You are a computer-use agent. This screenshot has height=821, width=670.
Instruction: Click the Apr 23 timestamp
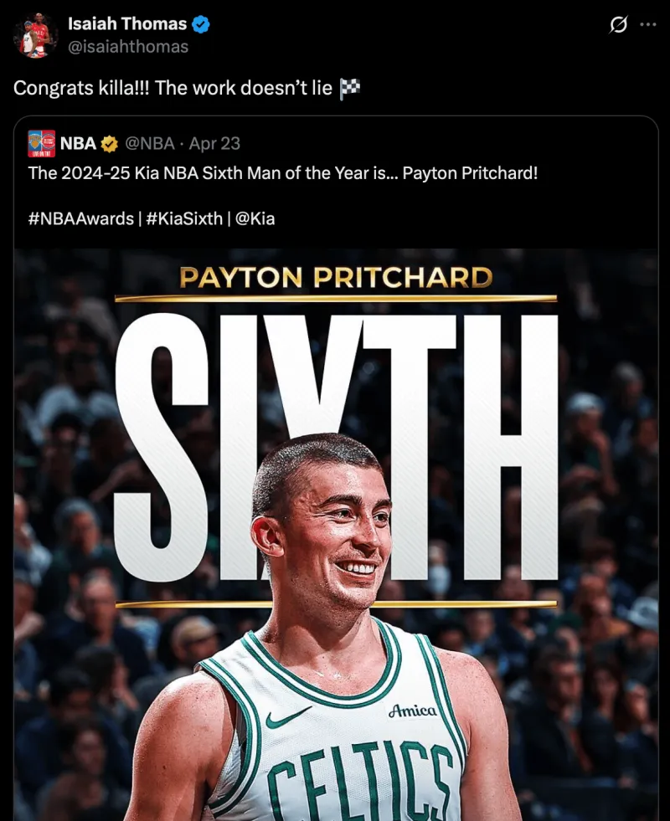(x=214, y=143)
